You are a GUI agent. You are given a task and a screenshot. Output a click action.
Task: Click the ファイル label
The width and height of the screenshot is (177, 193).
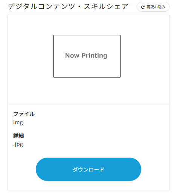coord(24,114)
